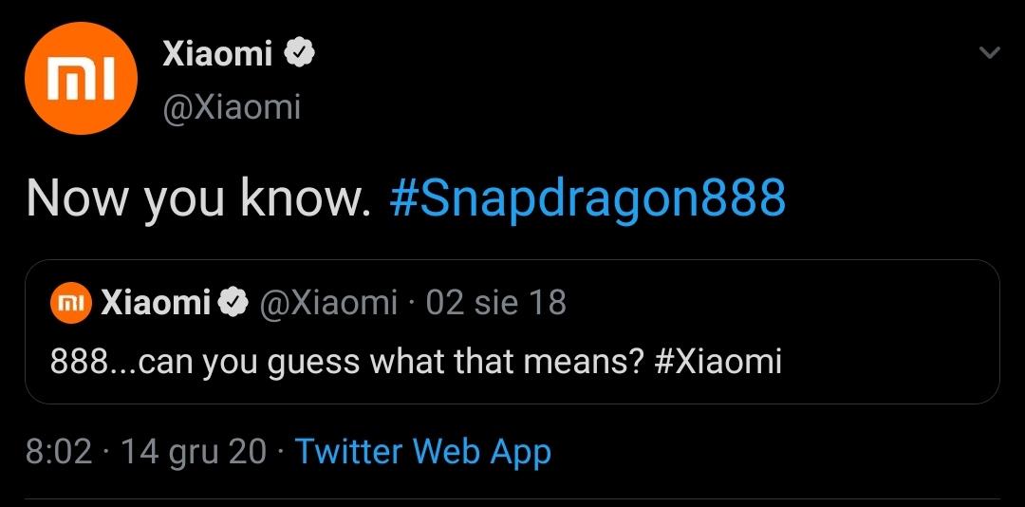
Task: Open the #Xiaomi hashtag in the quoted tweet
Action: point(718,362)
